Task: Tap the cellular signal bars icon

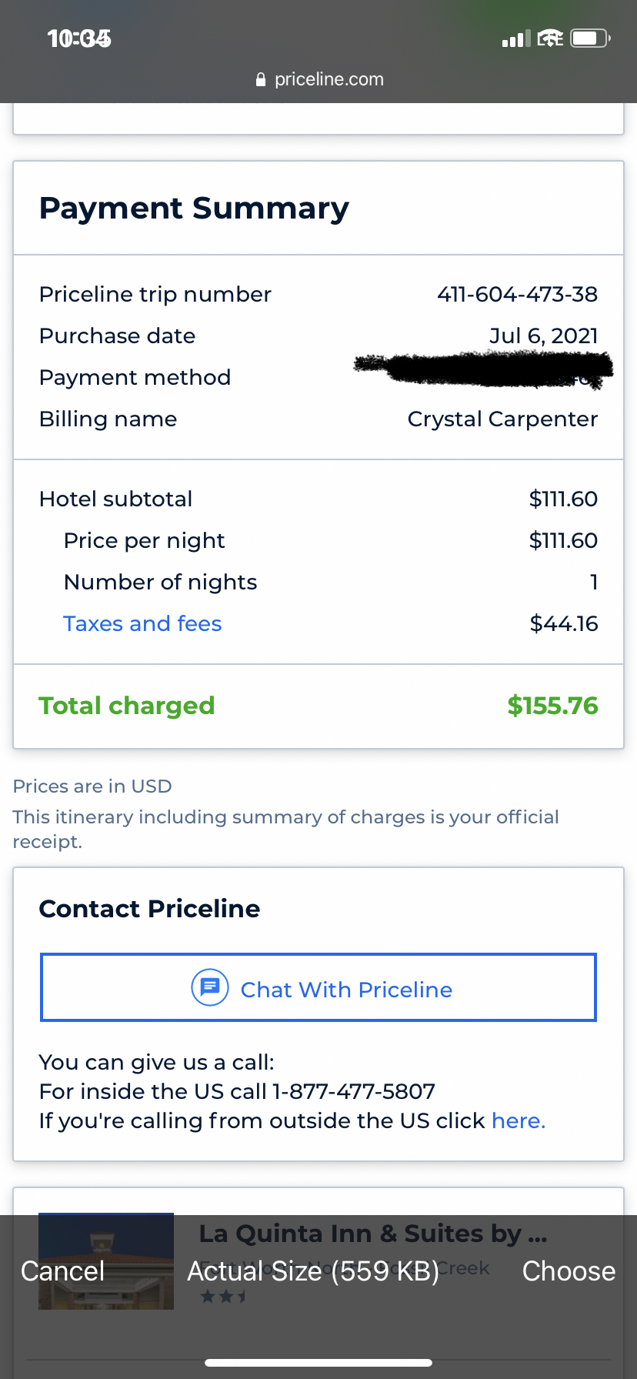Action: (516, 39)
